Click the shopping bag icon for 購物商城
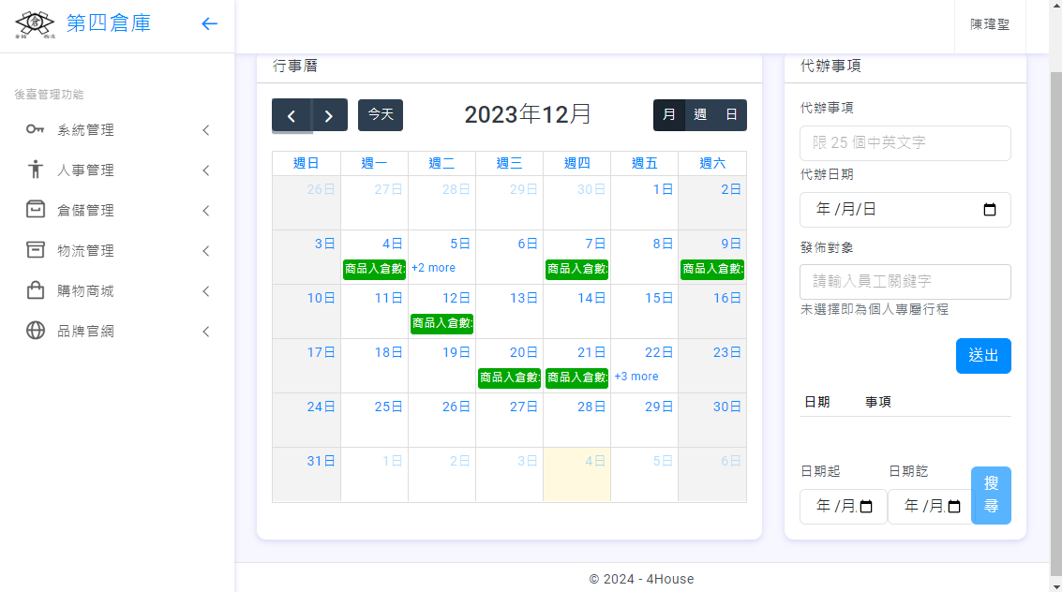 click(36, 290)
